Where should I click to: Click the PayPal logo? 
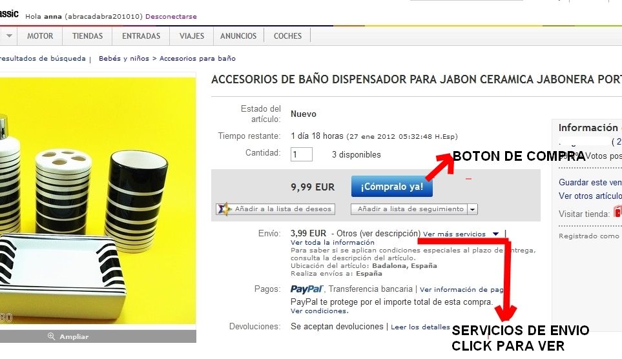307,289
